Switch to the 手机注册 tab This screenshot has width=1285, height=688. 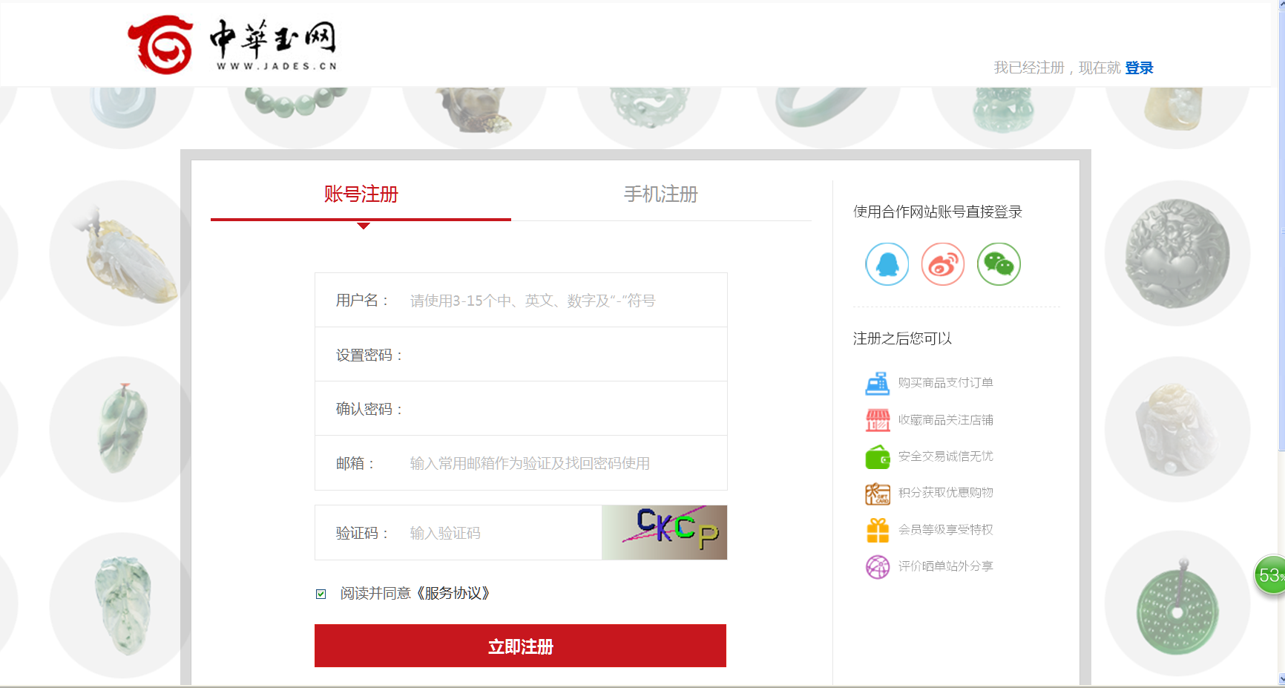pos(661,194)
